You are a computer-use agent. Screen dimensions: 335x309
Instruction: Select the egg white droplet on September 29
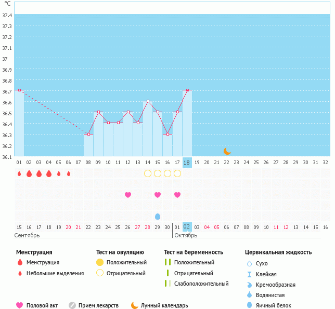(x=158, y=216)
